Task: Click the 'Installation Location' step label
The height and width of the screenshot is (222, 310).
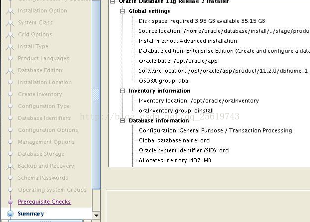Action: (x=45, y=82)
